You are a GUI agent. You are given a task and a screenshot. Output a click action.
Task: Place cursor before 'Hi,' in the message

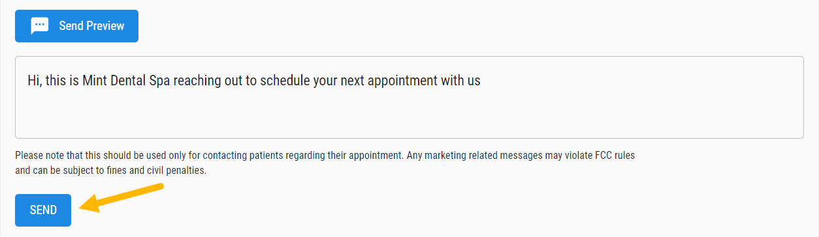coord(27,81)
